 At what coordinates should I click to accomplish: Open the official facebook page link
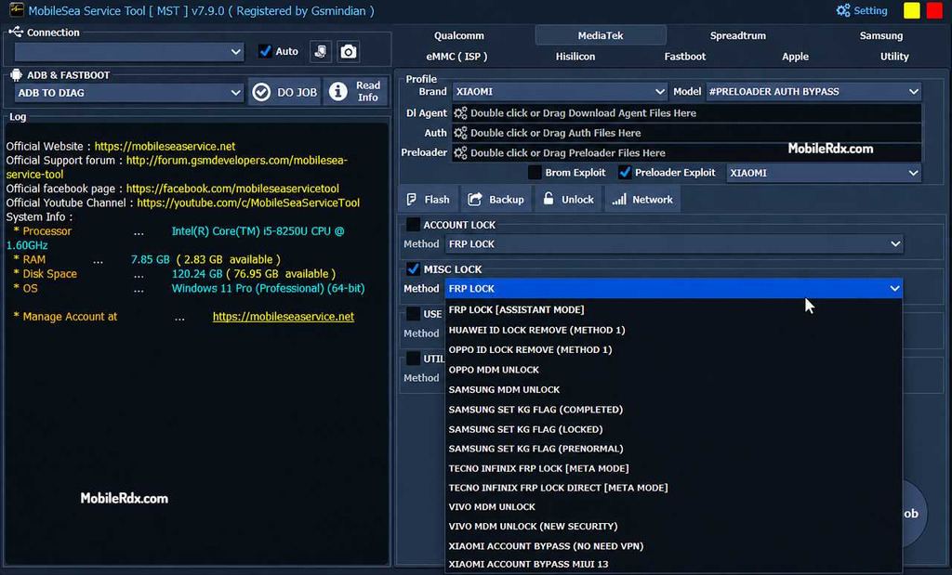232,189
